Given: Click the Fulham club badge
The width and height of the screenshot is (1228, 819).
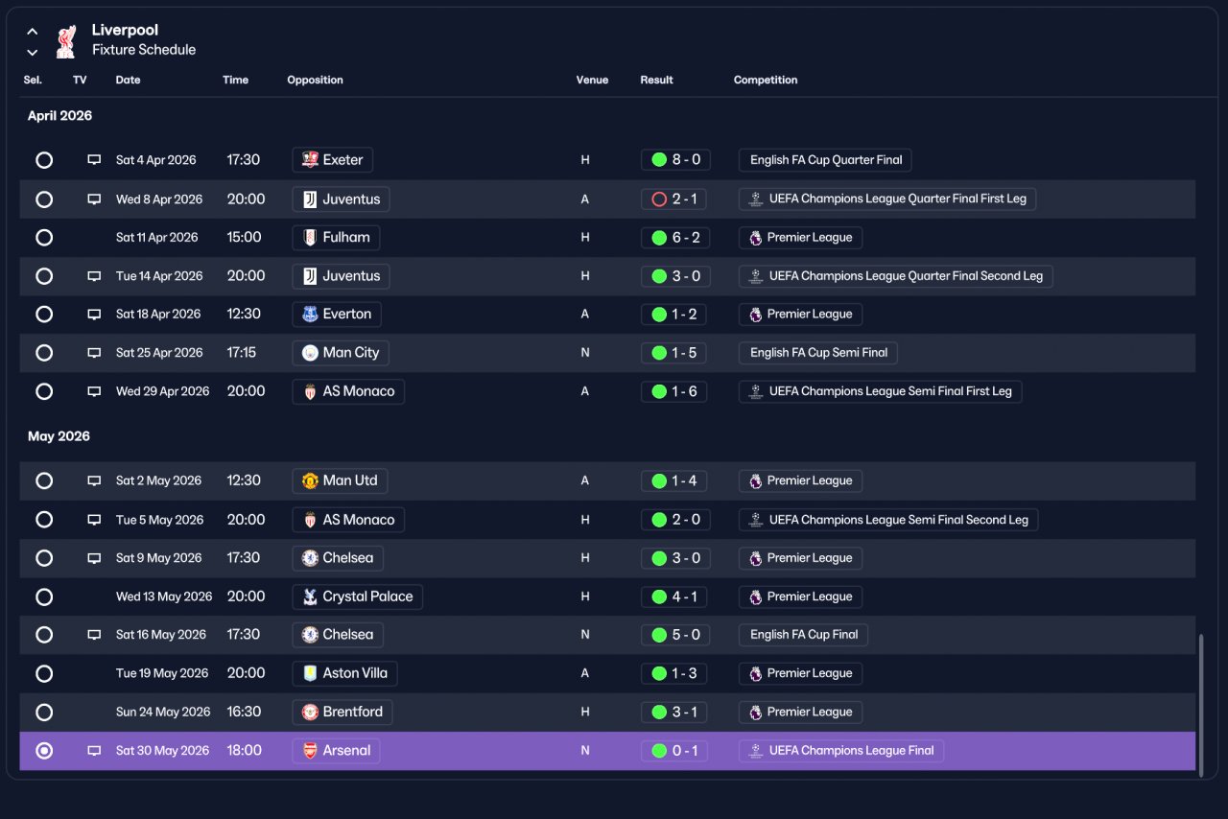Looking at the screenshot, I should click(310, 237).
